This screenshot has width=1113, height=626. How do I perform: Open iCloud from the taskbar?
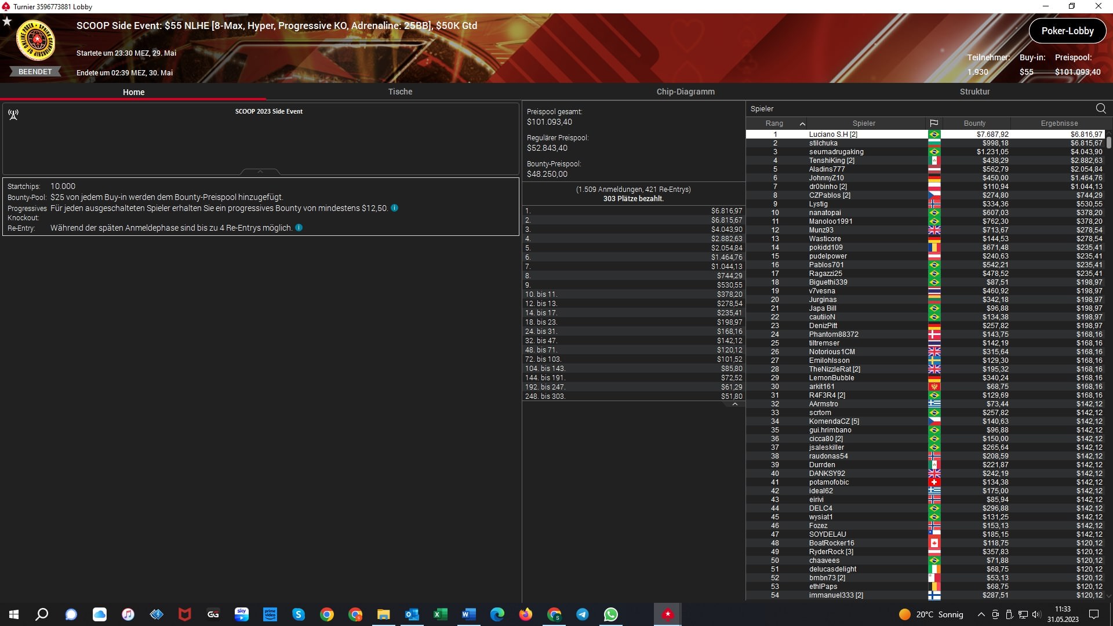coord(100,614)
